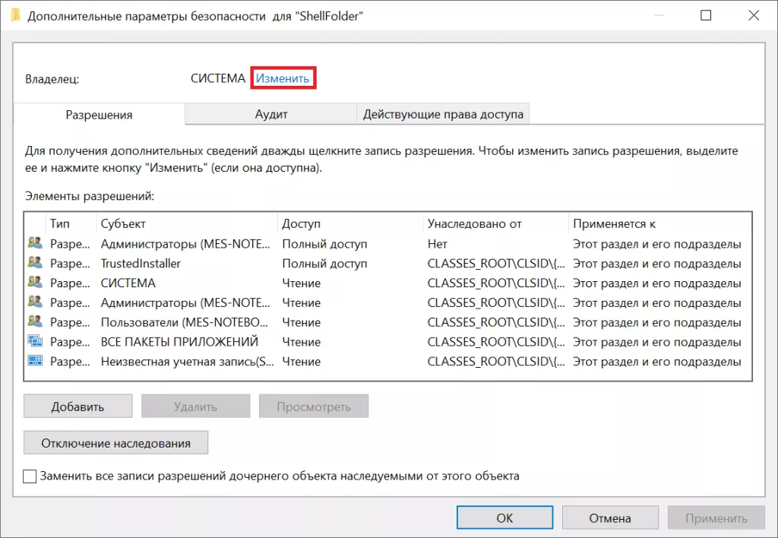Image resolution: width=778 pixels, height=538 pixels.
Task: Click the Просмотреть button
Action: [x=314, y=407]
